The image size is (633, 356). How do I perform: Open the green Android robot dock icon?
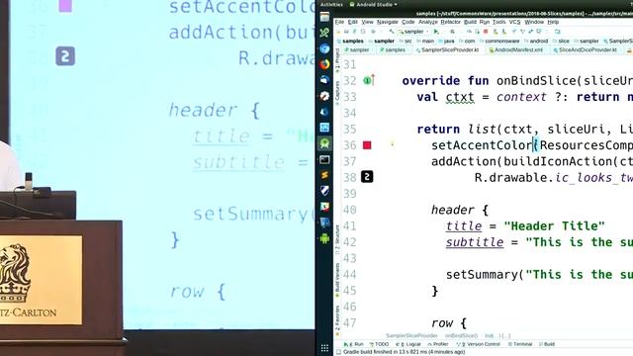point(324,238)
